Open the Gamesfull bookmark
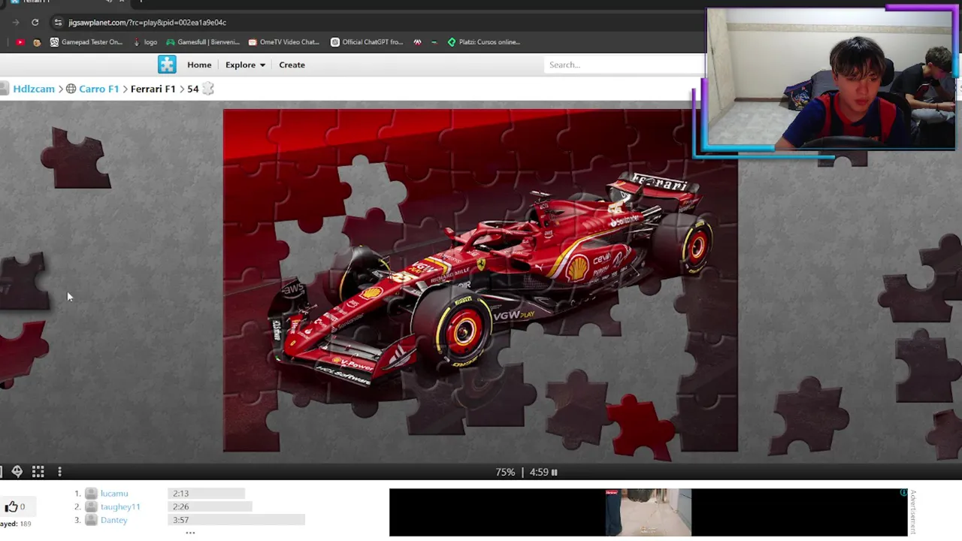 203,42
